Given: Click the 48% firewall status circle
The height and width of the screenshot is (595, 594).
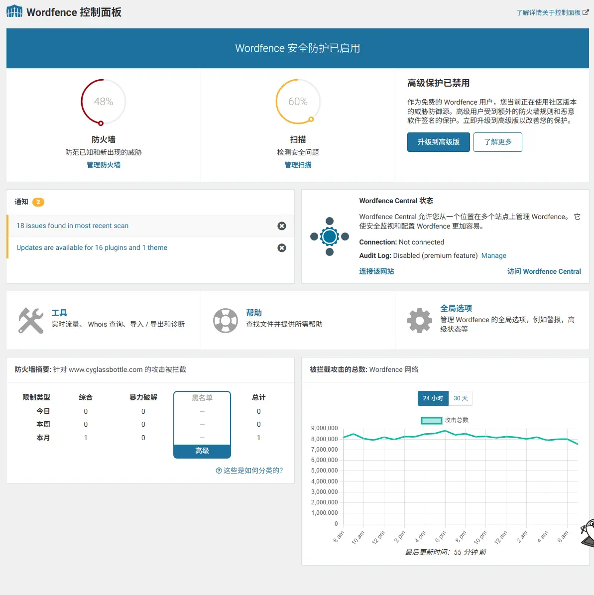Looking at the screenshot, I should pyautogui.click(x=103, y=102).
